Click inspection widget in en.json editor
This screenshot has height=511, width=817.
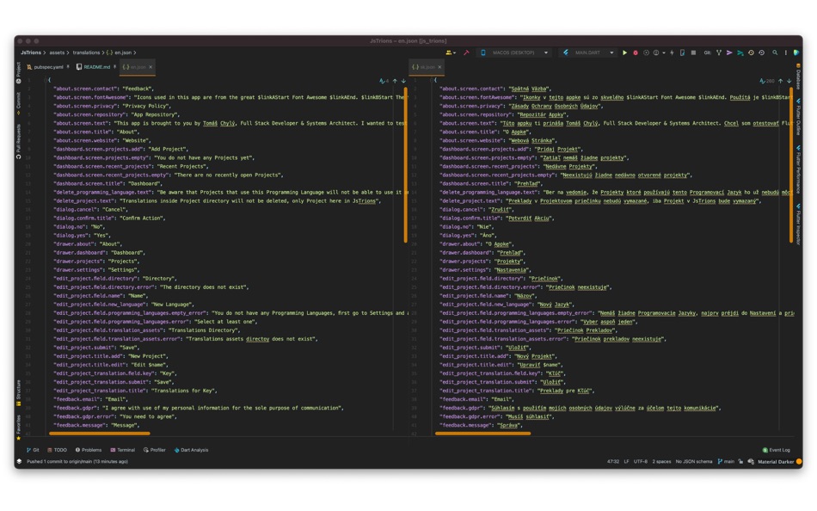(384, 81)
